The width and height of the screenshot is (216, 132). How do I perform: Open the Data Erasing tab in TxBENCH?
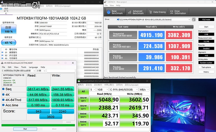158,12
